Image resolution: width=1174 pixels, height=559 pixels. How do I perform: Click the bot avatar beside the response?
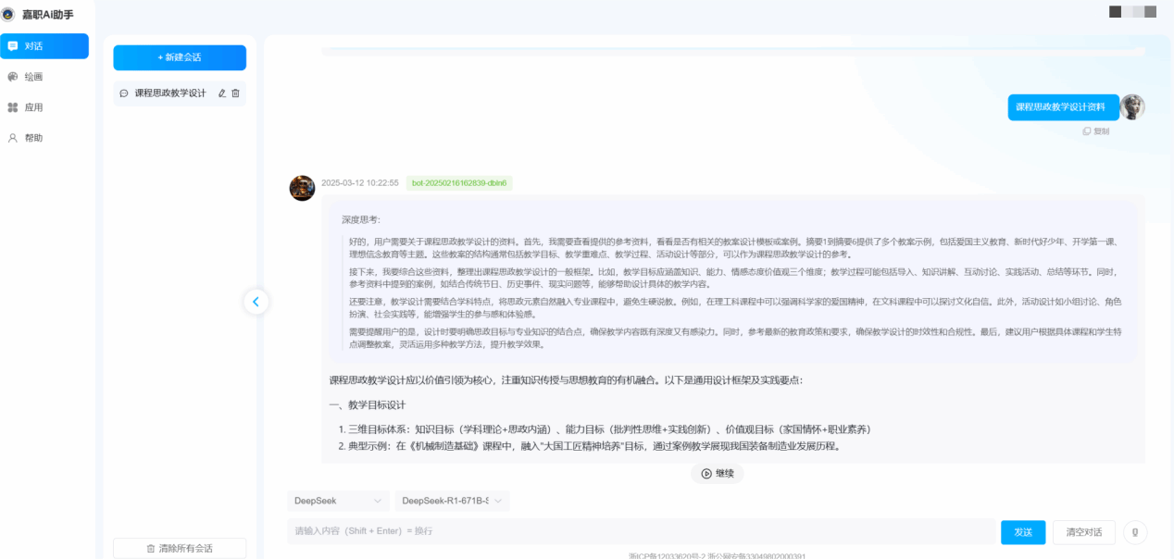pos(302,188)
